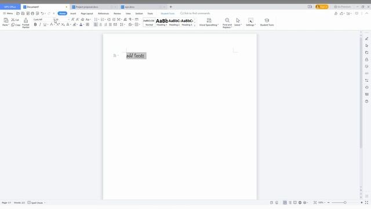Apply superscript to selection
Screen dimensions: 371x209
58,24
